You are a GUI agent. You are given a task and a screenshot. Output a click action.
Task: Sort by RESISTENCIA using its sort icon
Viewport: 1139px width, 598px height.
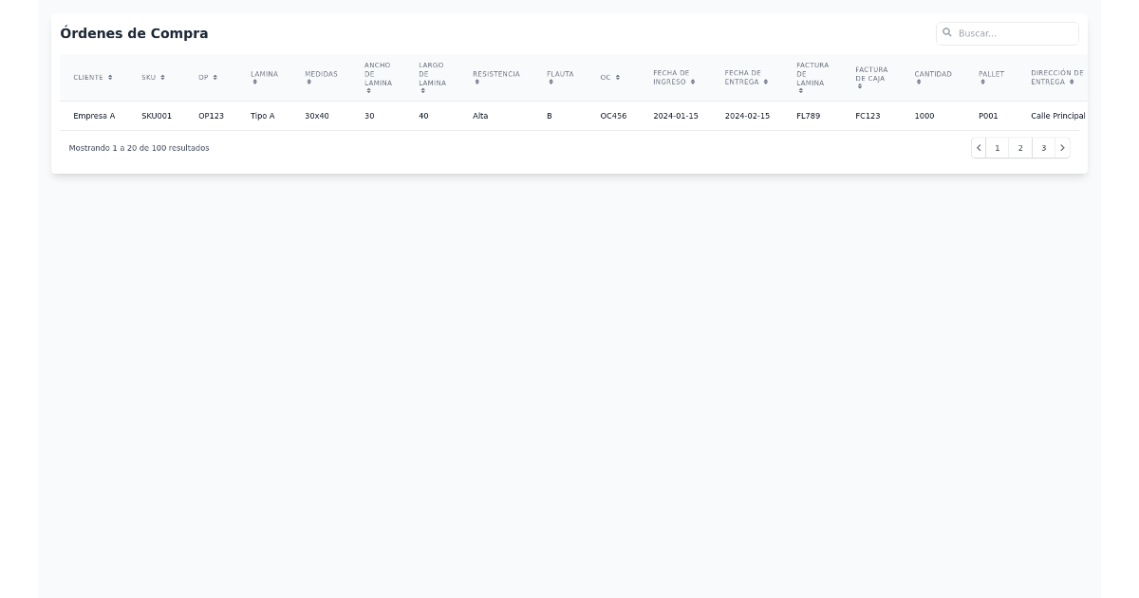(x=477, y=84)
